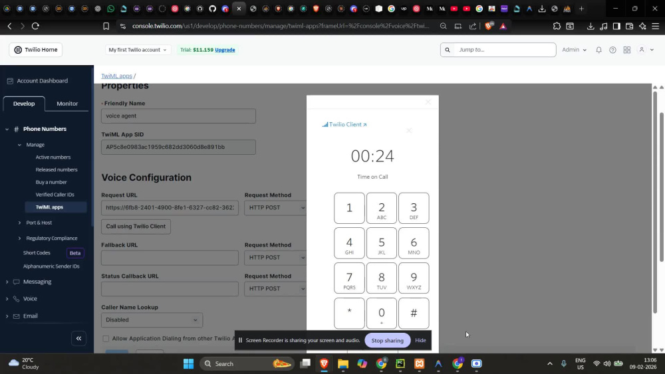Click the Brave Shields lion icon

tap(489, 27)
